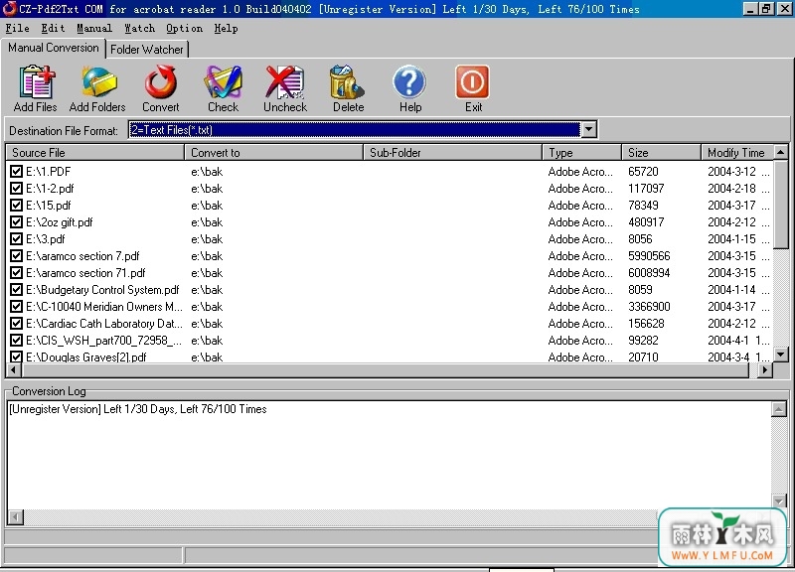Click the Delete trash can icon
795x572 pixels.
point(347,81)
